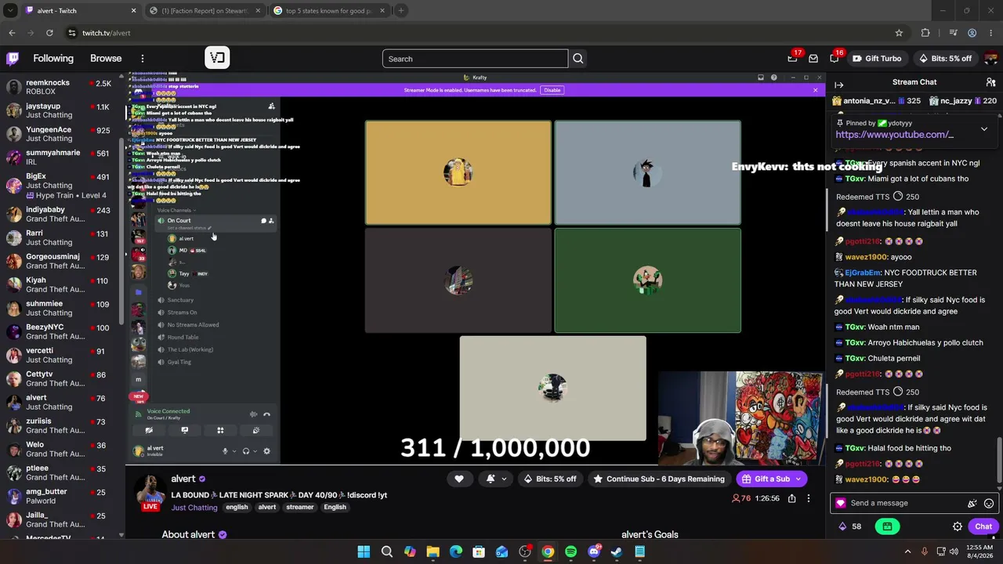This screenshot has width=1003, height=564.
Task: Show hidden system tray icons chevron
Action: 907,551
